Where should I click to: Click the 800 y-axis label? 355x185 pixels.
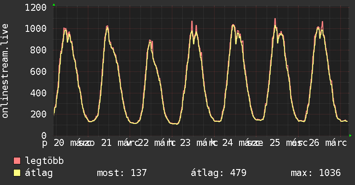pos(38,50)
